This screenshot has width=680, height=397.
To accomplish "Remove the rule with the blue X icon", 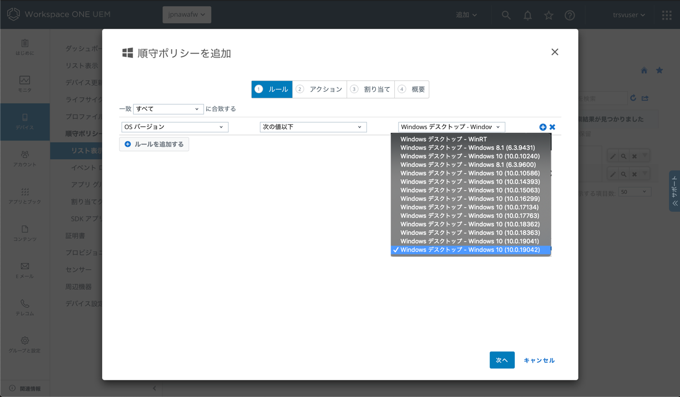I will pos(552,127).
